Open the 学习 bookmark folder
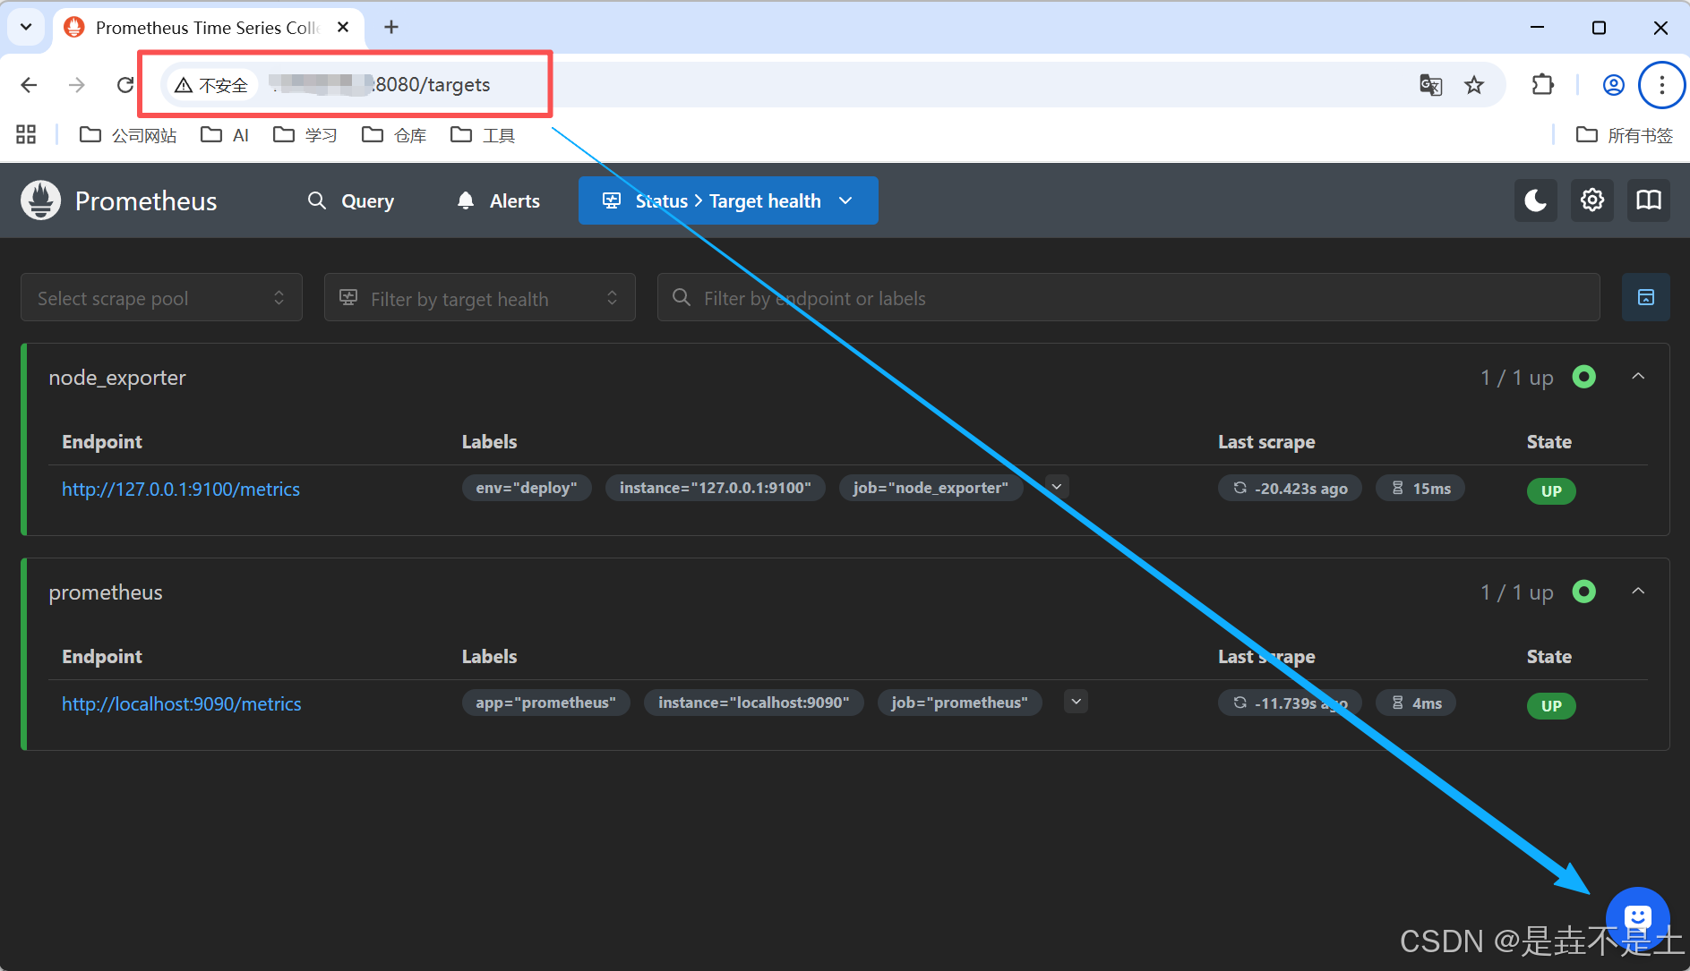 [305, 134]
